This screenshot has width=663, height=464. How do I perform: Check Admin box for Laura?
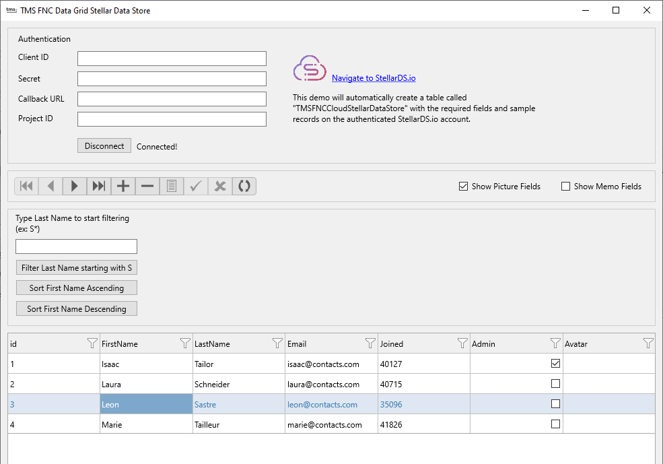point(555,384)
